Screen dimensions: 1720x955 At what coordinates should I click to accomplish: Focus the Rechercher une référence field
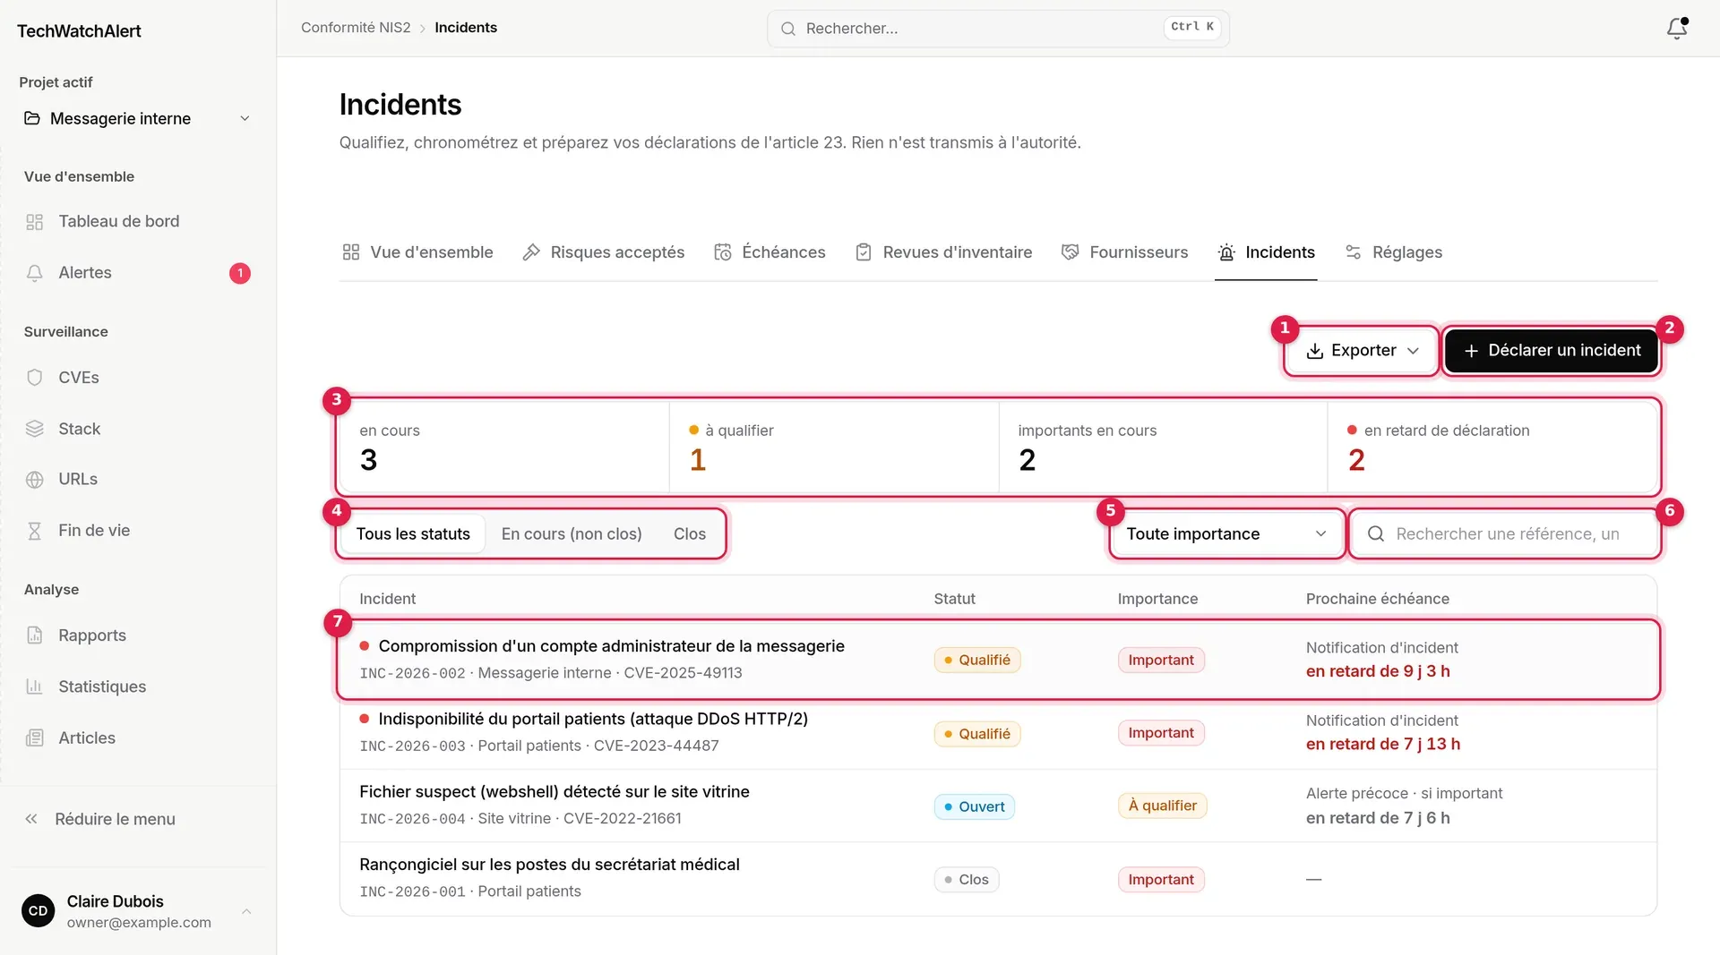tap(1504, 534)
